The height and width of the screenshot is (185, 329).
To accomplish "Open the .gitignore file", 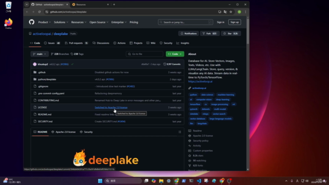I will pyautogui.click(x=43, y=86).
